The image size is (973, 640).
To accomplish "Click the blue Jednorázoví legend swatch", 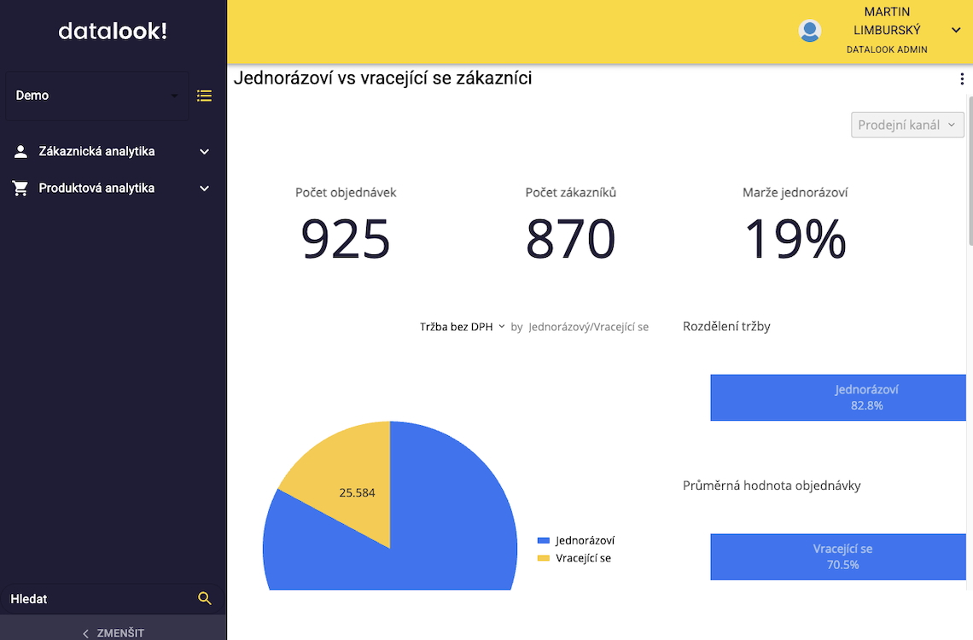I will pos(544,541).
